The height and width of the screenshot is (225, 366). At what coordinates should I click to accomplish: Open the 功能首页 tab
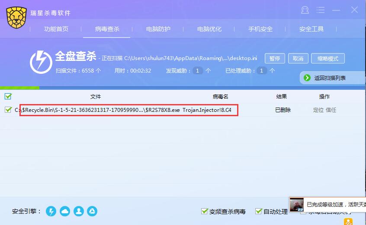click(56, 29)
